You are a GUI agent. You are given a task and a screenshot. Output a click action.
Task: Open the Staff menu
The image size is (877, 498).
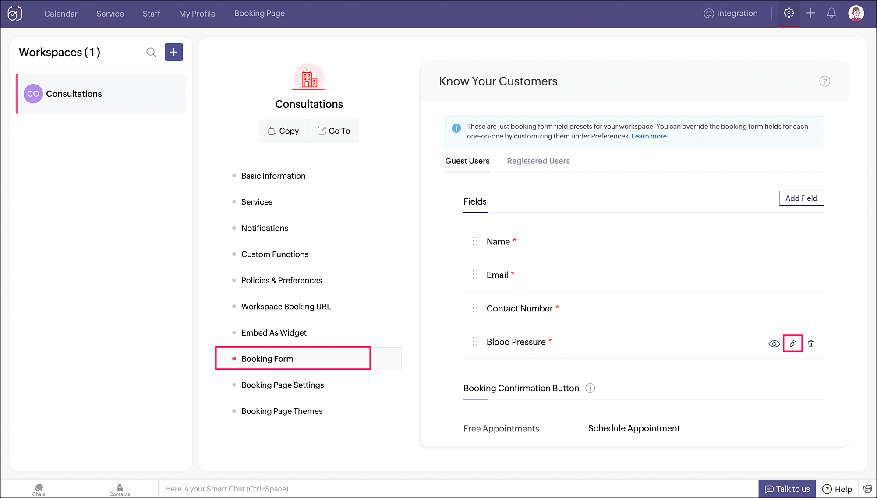[151, 14]
